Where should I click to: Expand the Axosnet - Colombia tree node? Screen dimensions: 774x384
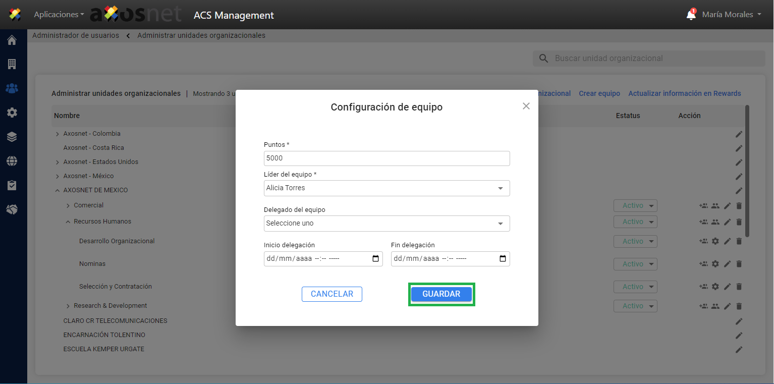click(58, 134)
